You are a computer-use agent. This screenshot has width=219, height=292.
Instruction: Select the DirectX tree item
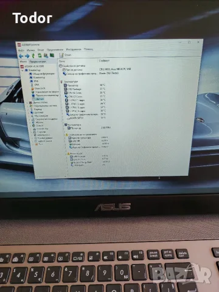(x=38, y=125)
